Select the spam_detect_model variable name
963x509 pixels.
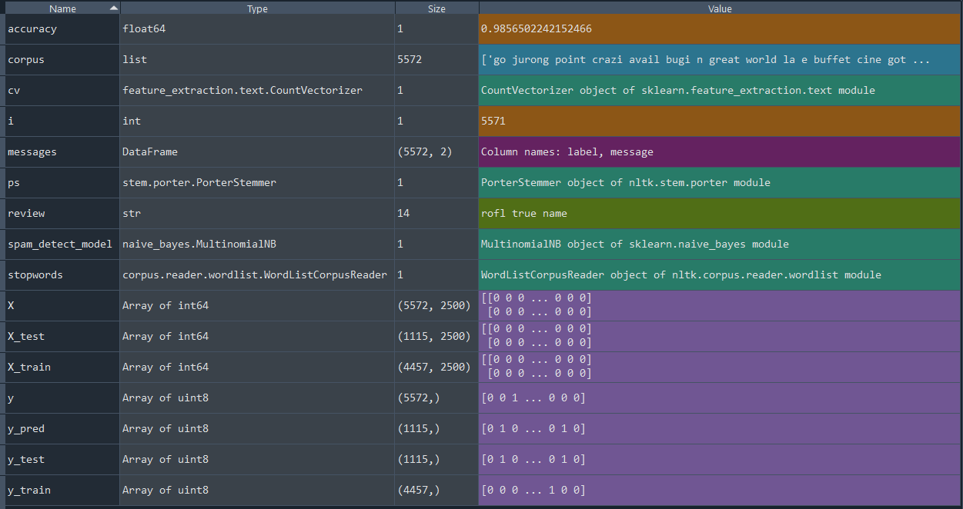point(60,245)
